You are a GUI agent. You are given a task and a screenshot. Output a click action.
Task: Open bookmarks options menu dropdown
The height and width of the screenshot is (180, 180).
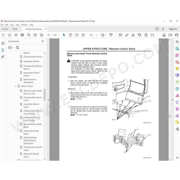[x=11, y=48]
